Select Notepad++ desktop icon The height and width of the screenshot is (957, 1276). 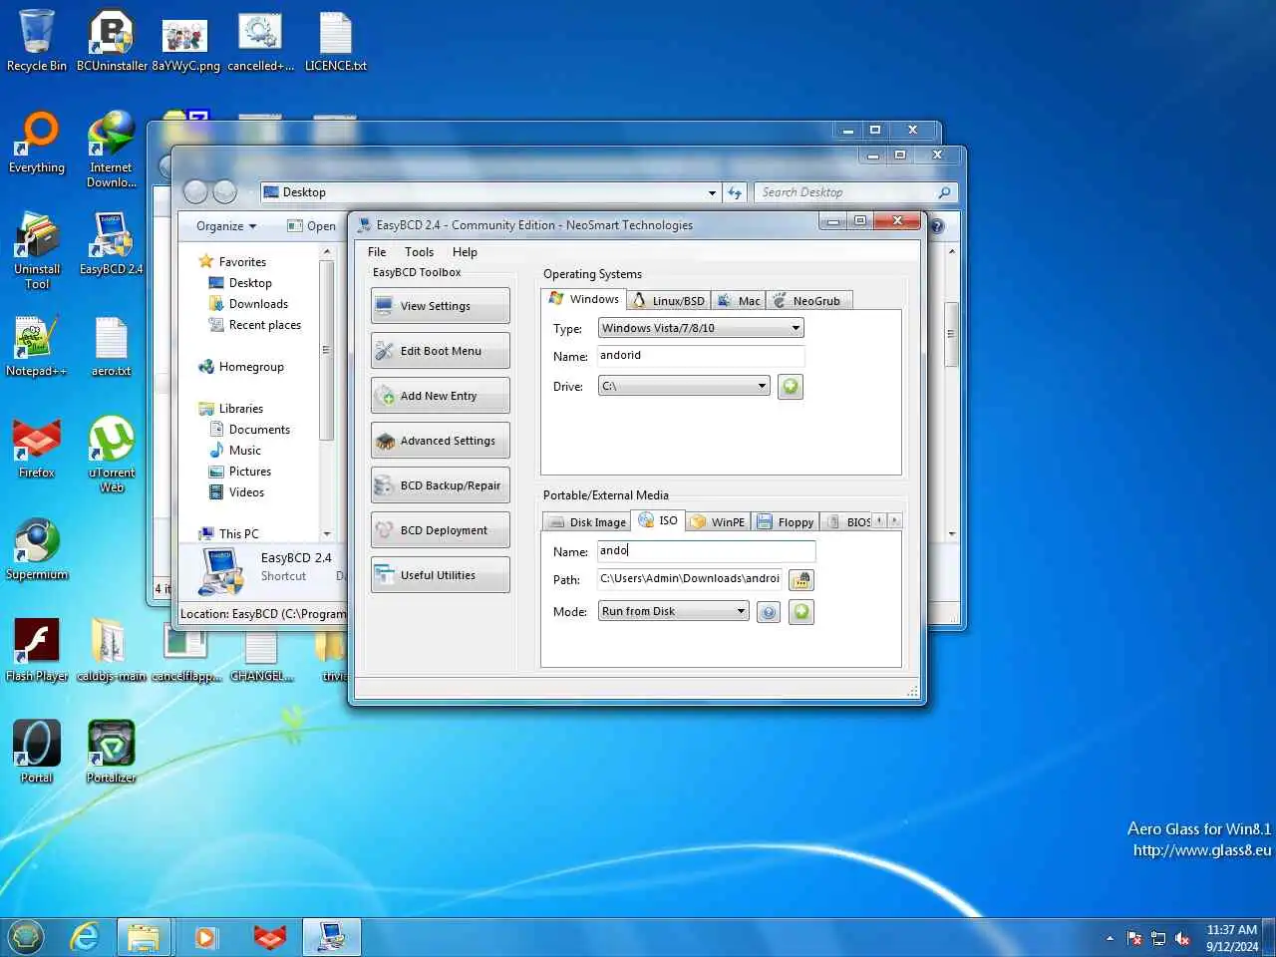tap(37, 346)
